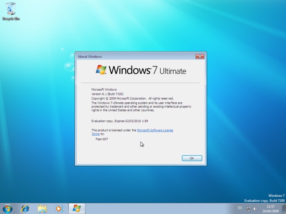Click 'Evaluation copy. Expires 02/03/2010 1:59' text

120,121
